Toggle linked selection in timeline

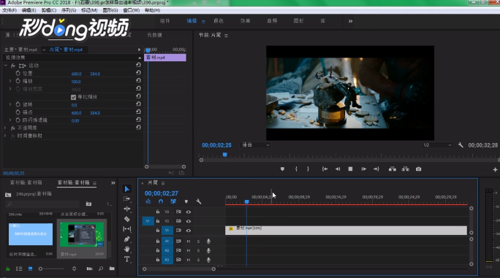pyautogui.click(x=173, y=201)
